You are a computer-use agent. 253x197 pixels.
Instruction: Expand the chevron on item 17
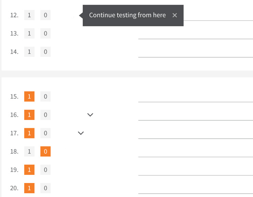81,133
